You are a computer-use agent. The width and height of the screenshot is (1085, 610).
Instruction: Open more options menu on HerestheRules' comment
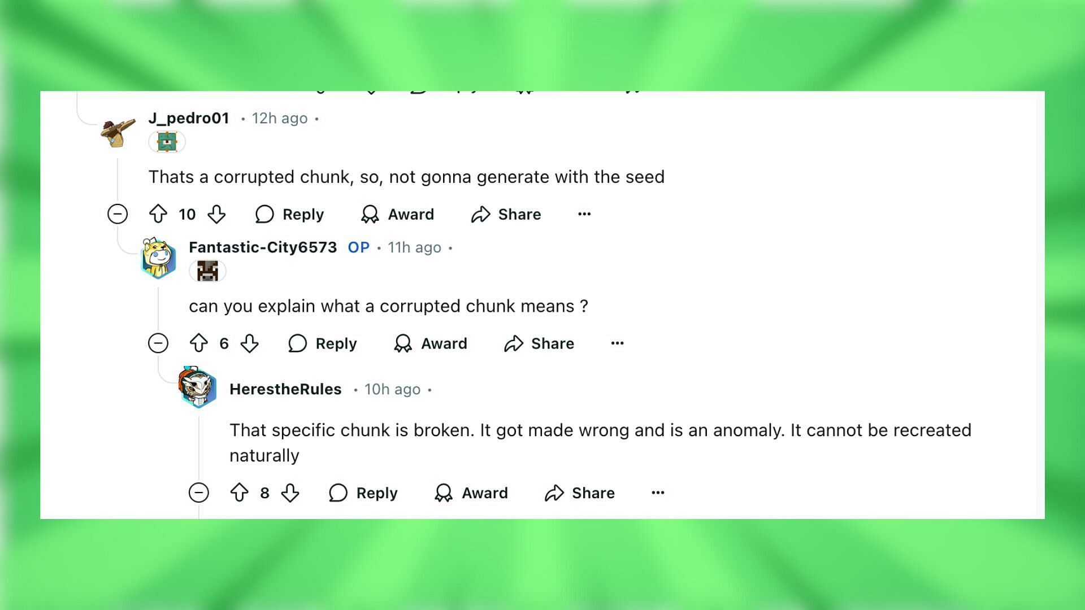coord(658,493)
